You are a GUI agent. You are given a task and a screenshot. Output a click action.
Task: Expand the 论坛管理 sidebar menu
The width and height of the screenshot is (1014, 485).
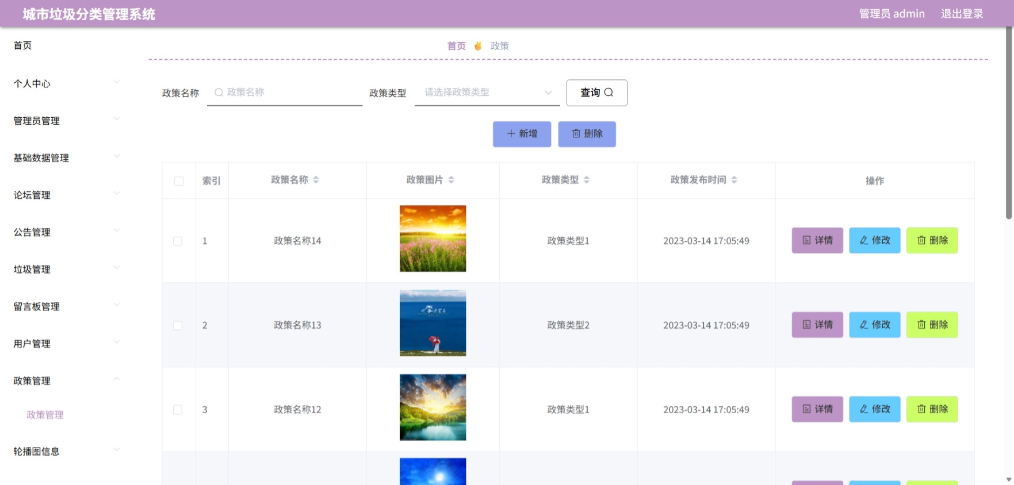(66, 195)
